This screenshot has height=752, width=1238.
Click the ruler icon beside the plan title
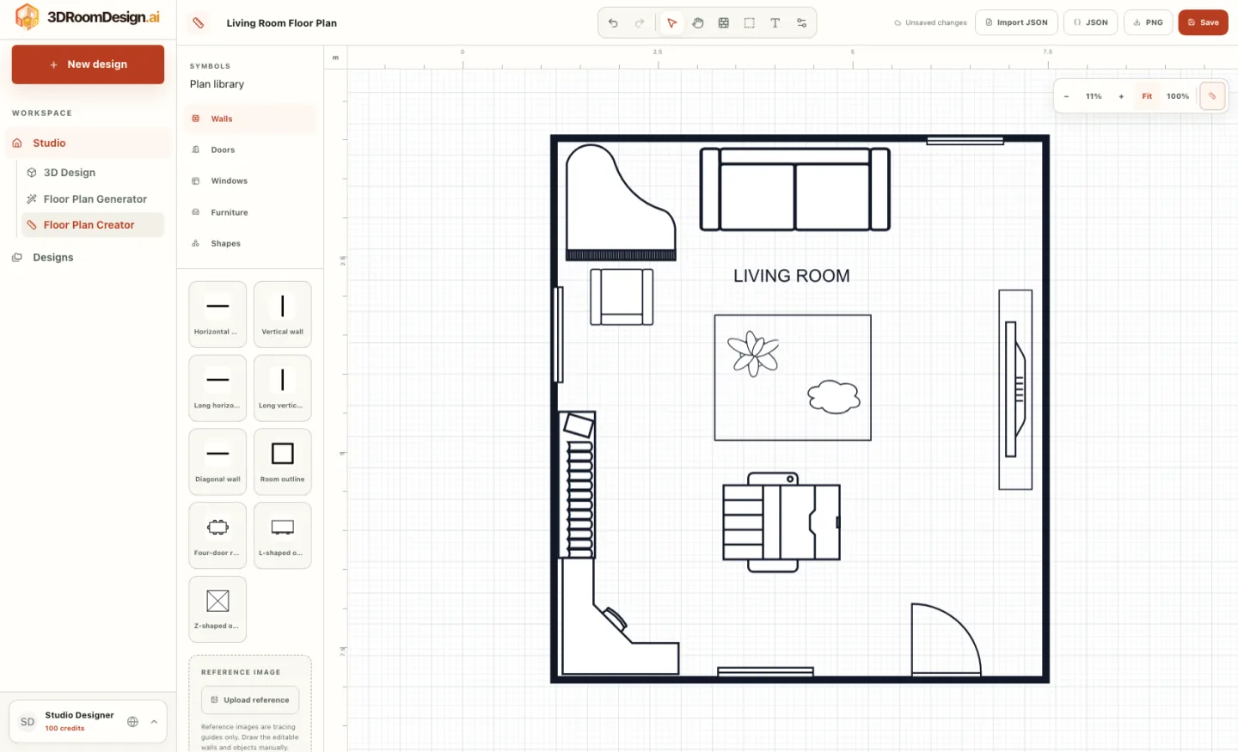(199, 23)
